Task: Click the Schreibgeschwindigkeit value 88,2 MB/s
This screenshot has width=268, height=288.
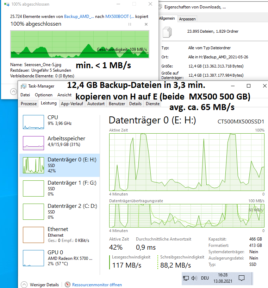Action: click(x=175, y=265)
